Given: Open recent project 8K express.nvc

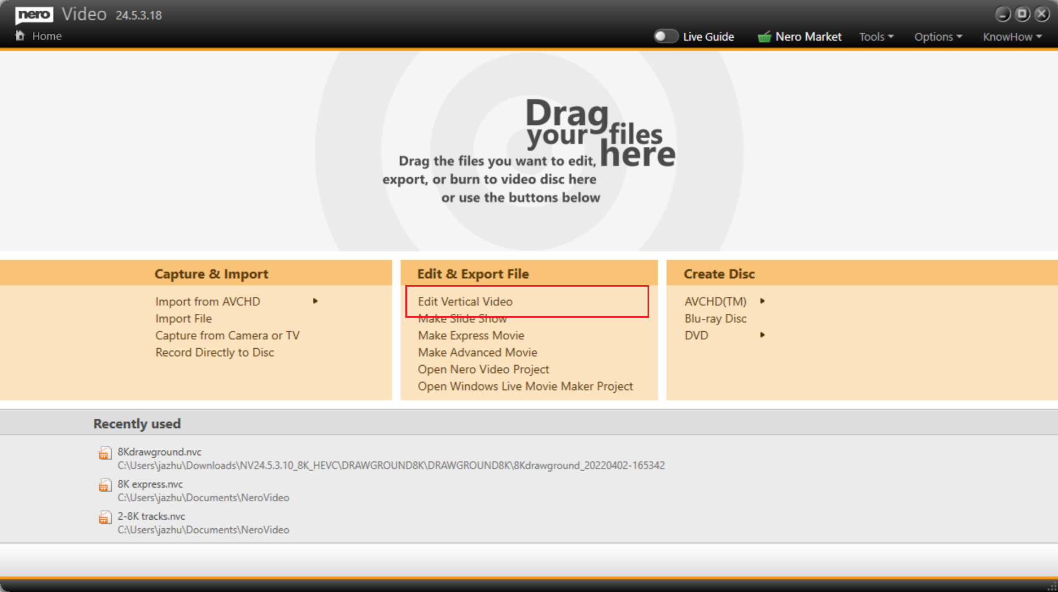Looking at the screenshot, I should pyautogui.click(x=150, y=484).
